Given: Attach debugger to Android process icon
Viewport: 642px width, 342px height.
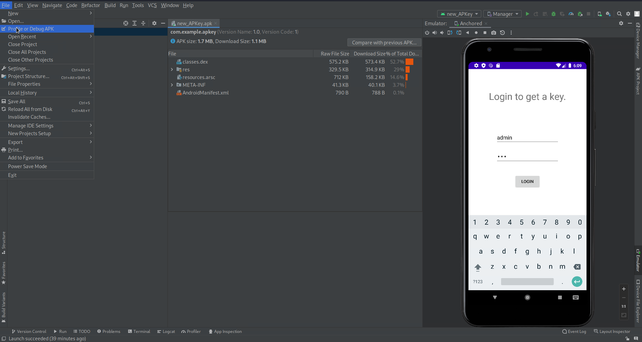Looking at the screenshot, I should 580,14.
